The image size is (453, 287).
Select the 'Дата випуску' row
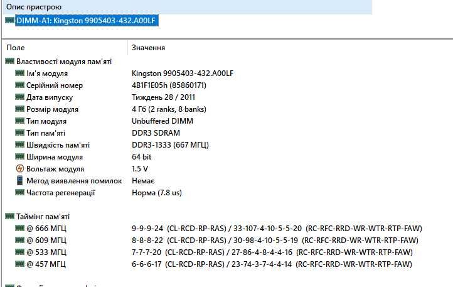point(50,97)
